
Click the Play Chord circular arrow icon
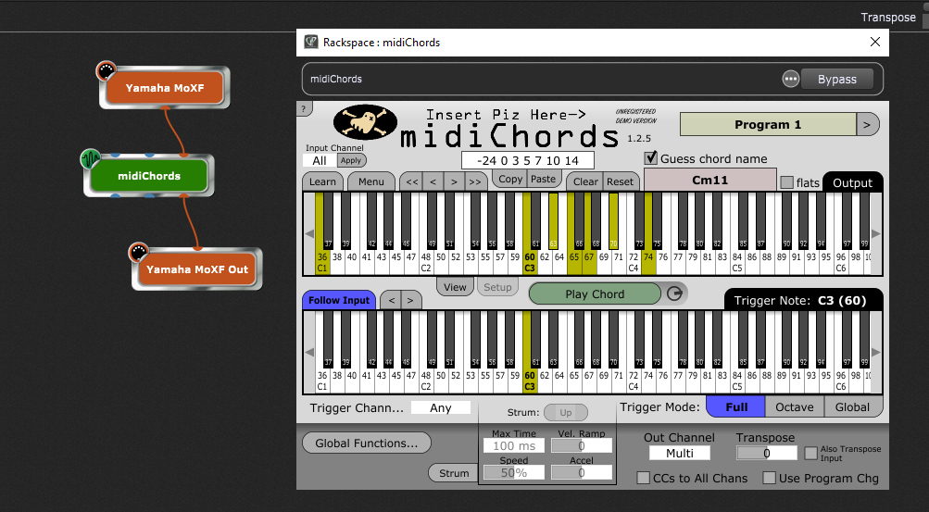[675, 293]
